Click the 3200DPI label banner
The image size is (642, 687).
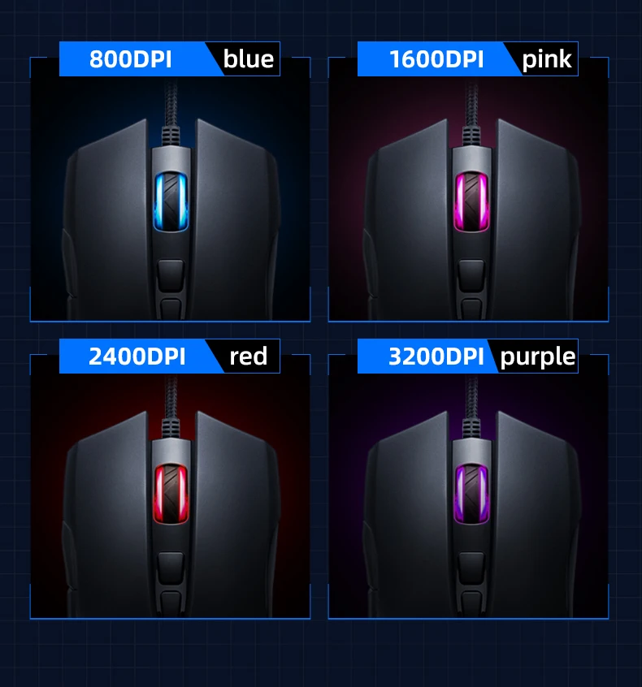pos(436,356)
